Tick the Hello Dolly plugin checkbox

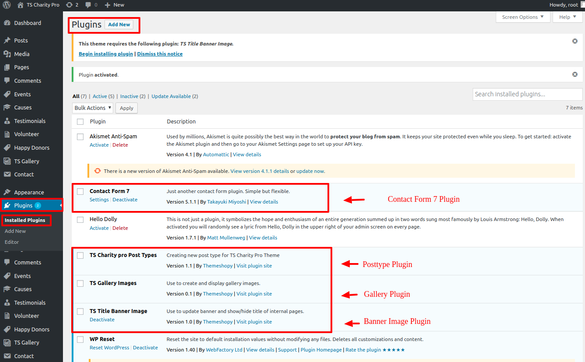tap(80, 219)
